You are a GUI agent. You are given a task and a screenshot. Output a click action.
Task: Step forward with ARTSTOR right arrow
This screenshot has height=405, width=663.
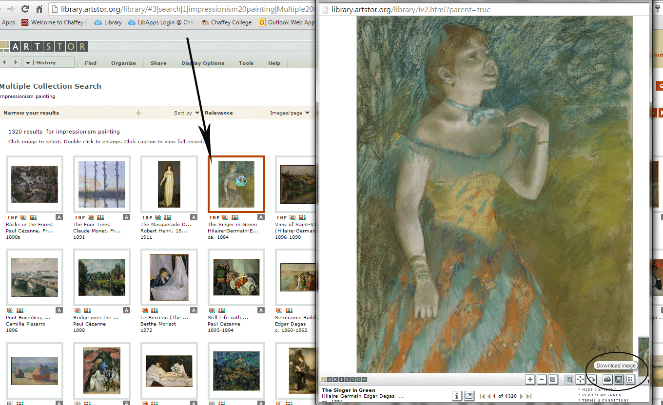(x=16, y=62)
